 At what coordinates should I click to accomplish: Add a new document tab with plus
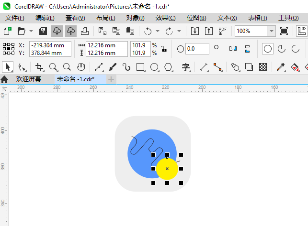tap(111, 79)
